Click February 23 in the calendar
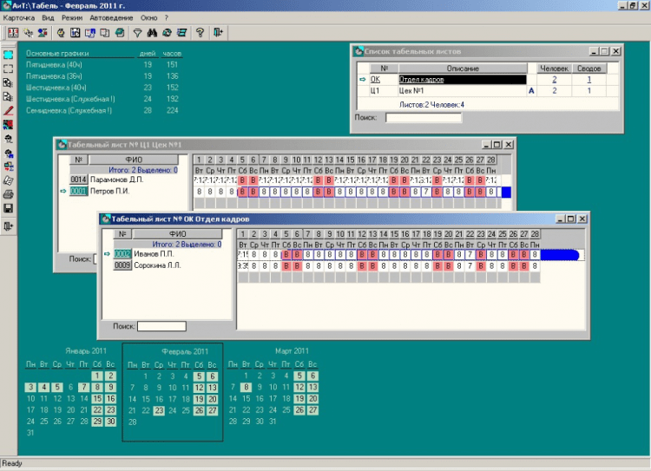 point(159,410)
